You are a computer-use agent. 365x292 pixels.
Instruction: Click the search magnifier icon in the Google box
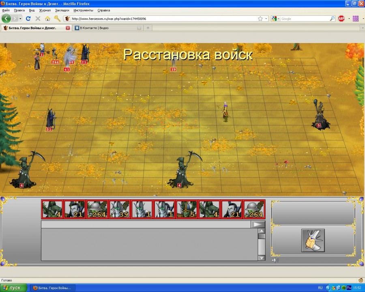tap(332, 19)
